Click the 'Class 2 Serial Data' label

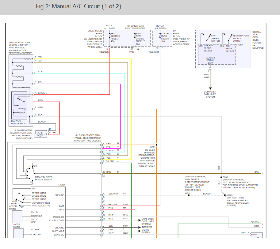(x=210, y=60)
